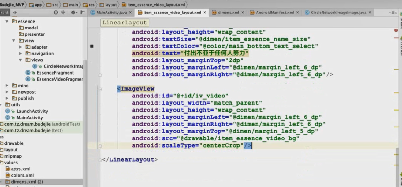Open LaunchActivity in project tree
This screenshot has width=402, height=187.
[x=32, y=111]
